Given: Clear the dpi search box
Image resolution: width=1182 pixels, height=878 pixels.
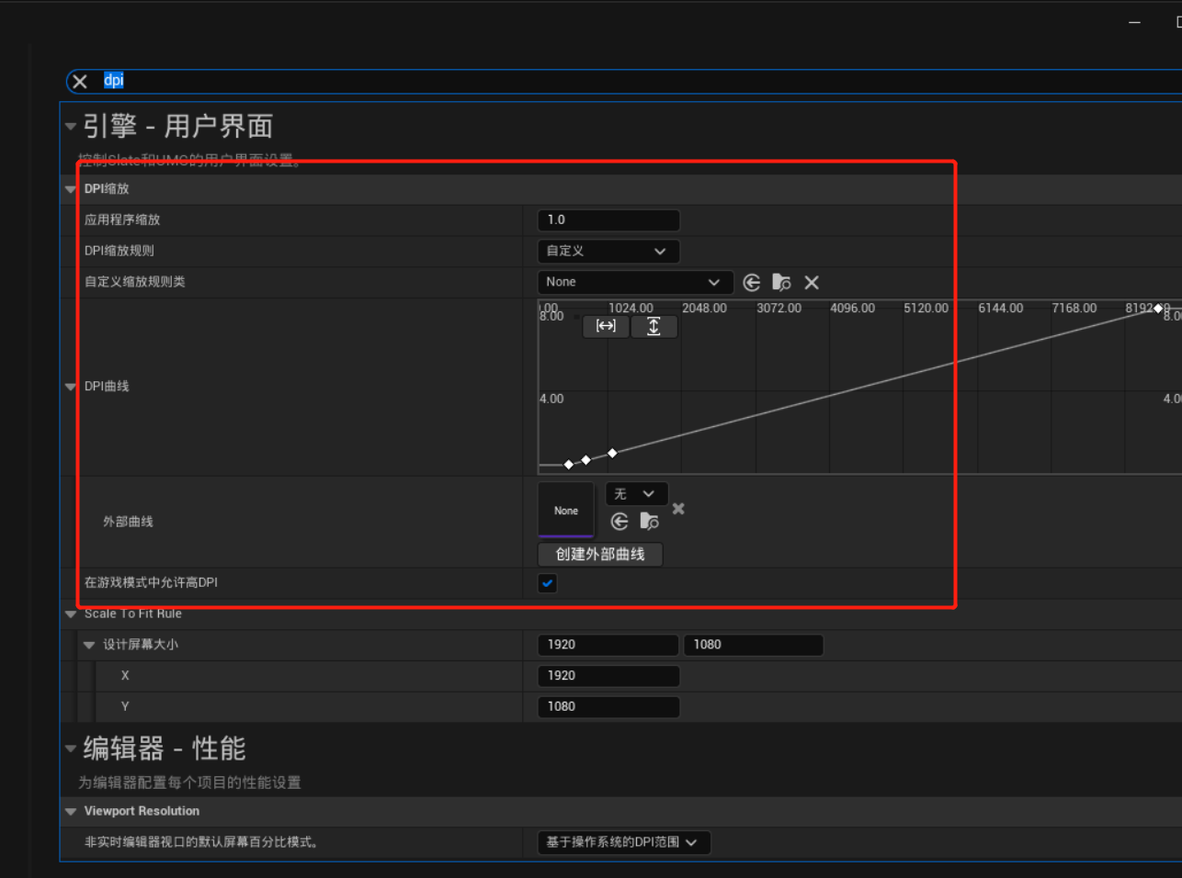Looking at the screenshot, I should [80, 82].
